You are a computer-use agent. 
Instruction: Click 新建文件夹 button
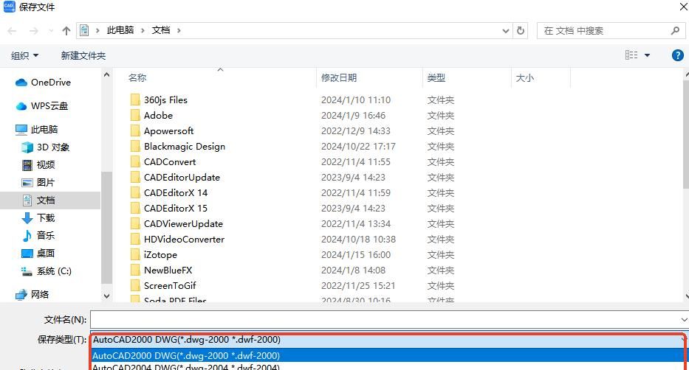coord(83,56)
